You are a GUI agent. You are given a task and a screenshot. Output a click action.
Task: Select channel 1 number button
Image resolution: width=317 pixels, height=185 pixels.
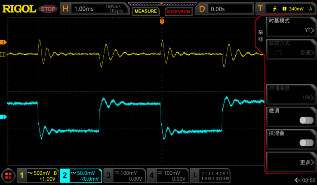tap(22, 176)
